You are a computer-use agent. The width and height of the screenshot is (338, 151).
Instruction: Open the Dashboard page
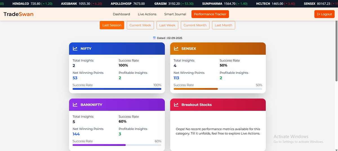pyautogui.click(x=121, y=14)
